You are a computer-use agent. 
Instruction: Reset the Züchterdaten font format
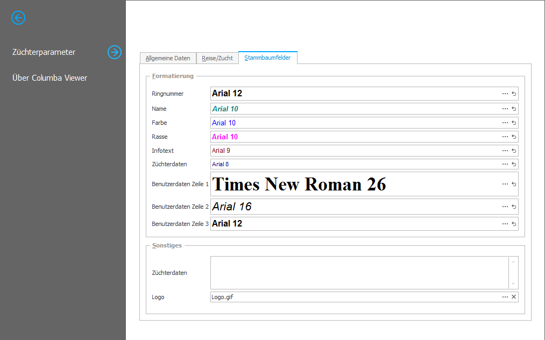(514, 164)
